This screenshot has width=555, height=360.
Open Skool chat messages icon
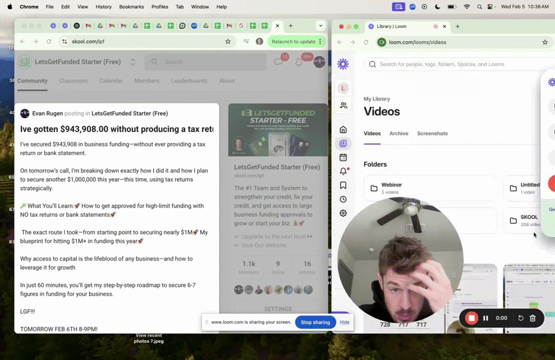279,62
